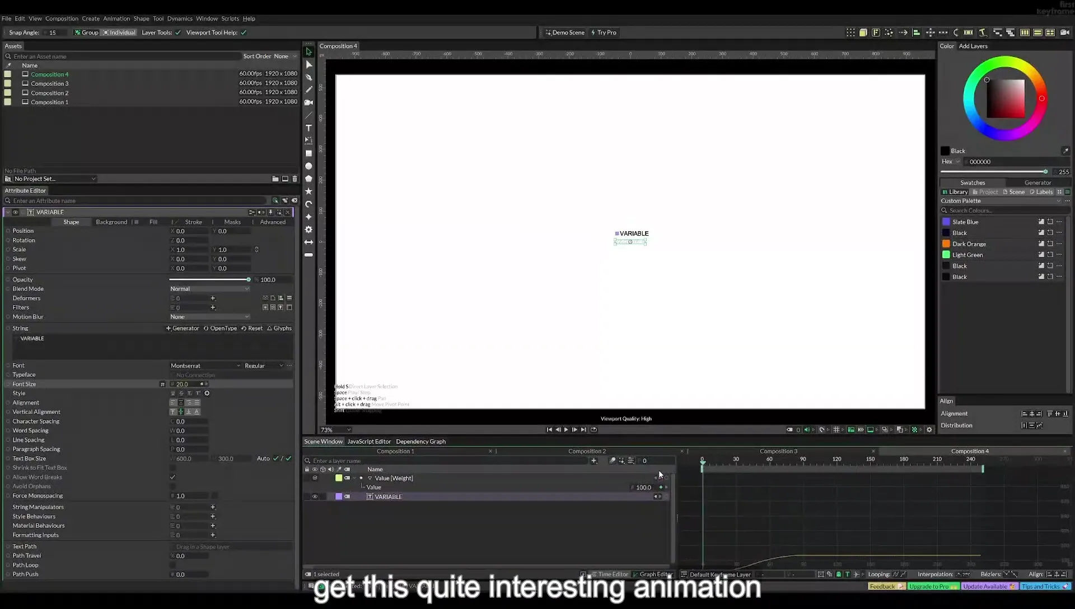
Task: Pick the Star shape tool
Action: [x=309, y=191]
